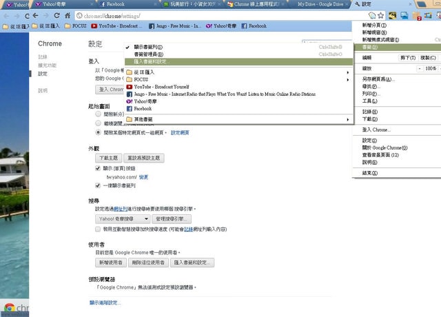Select Yahoo!奇摩 entry in bookmarks submenu

click(238, 101)
